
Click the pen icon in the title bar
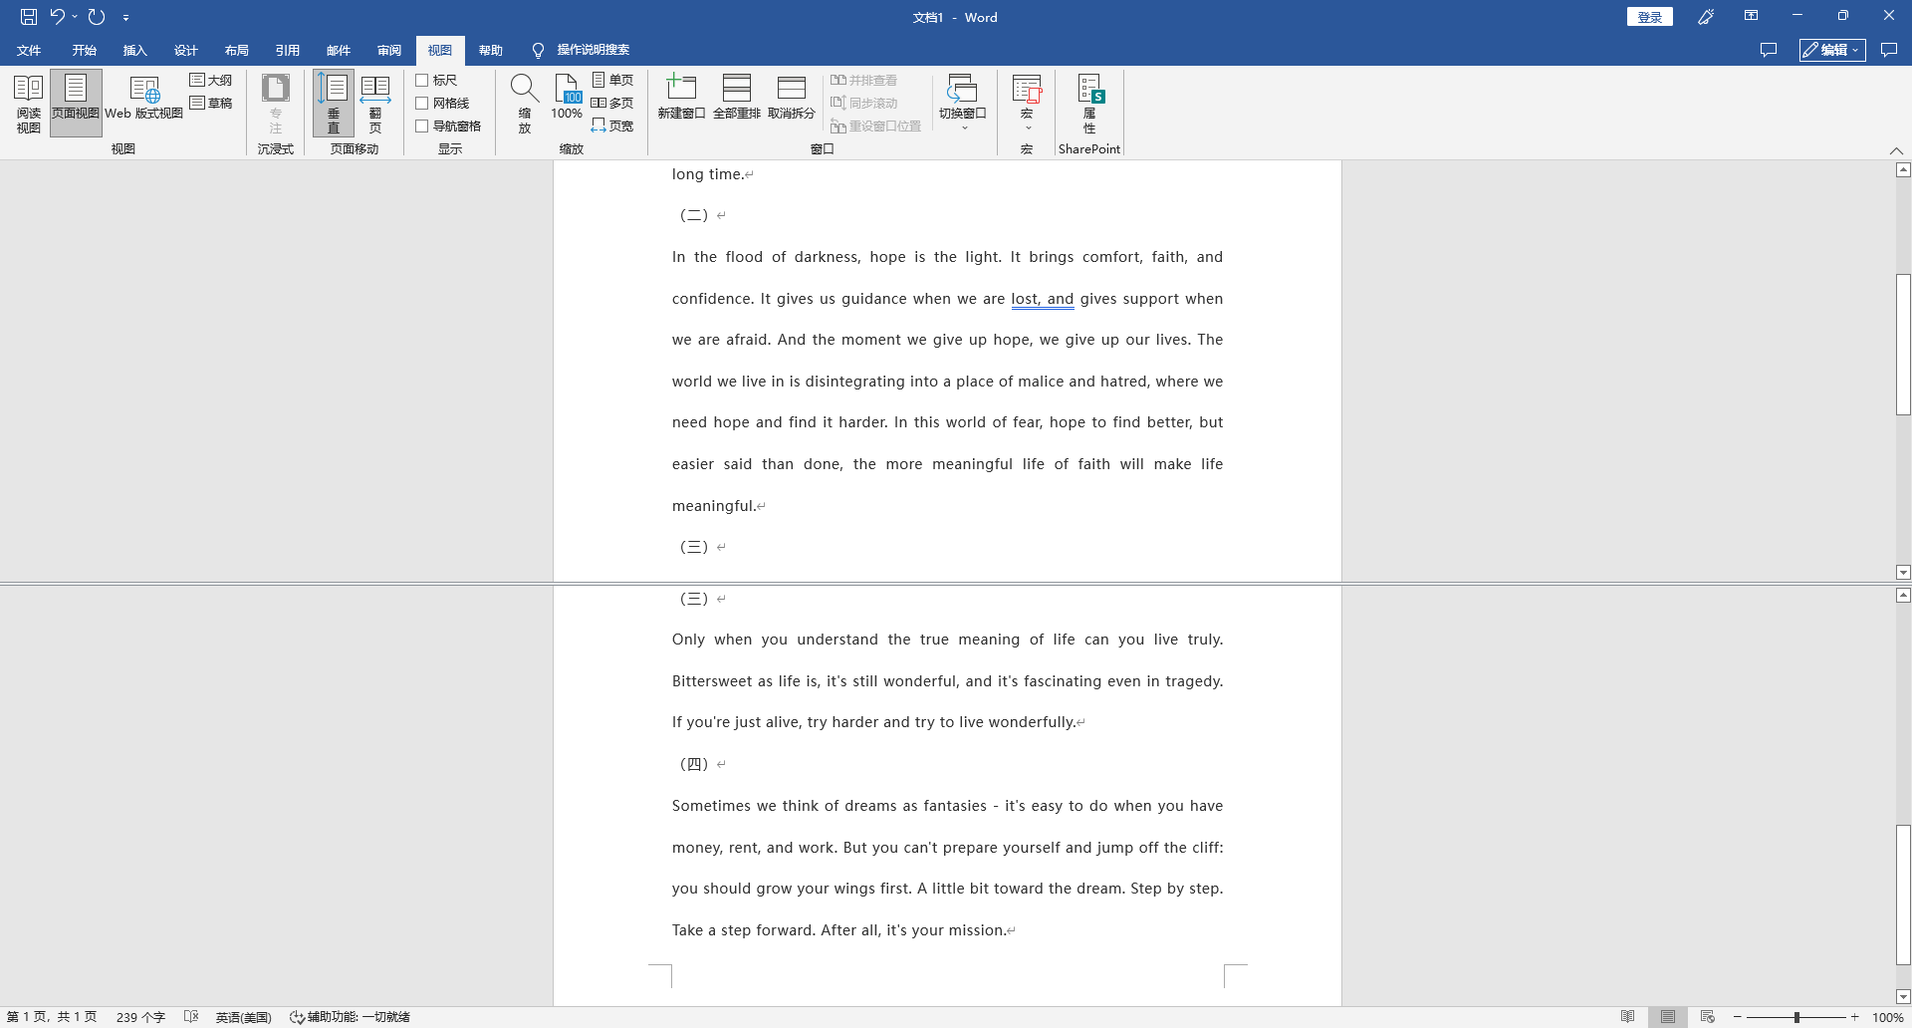(1706, 17)
